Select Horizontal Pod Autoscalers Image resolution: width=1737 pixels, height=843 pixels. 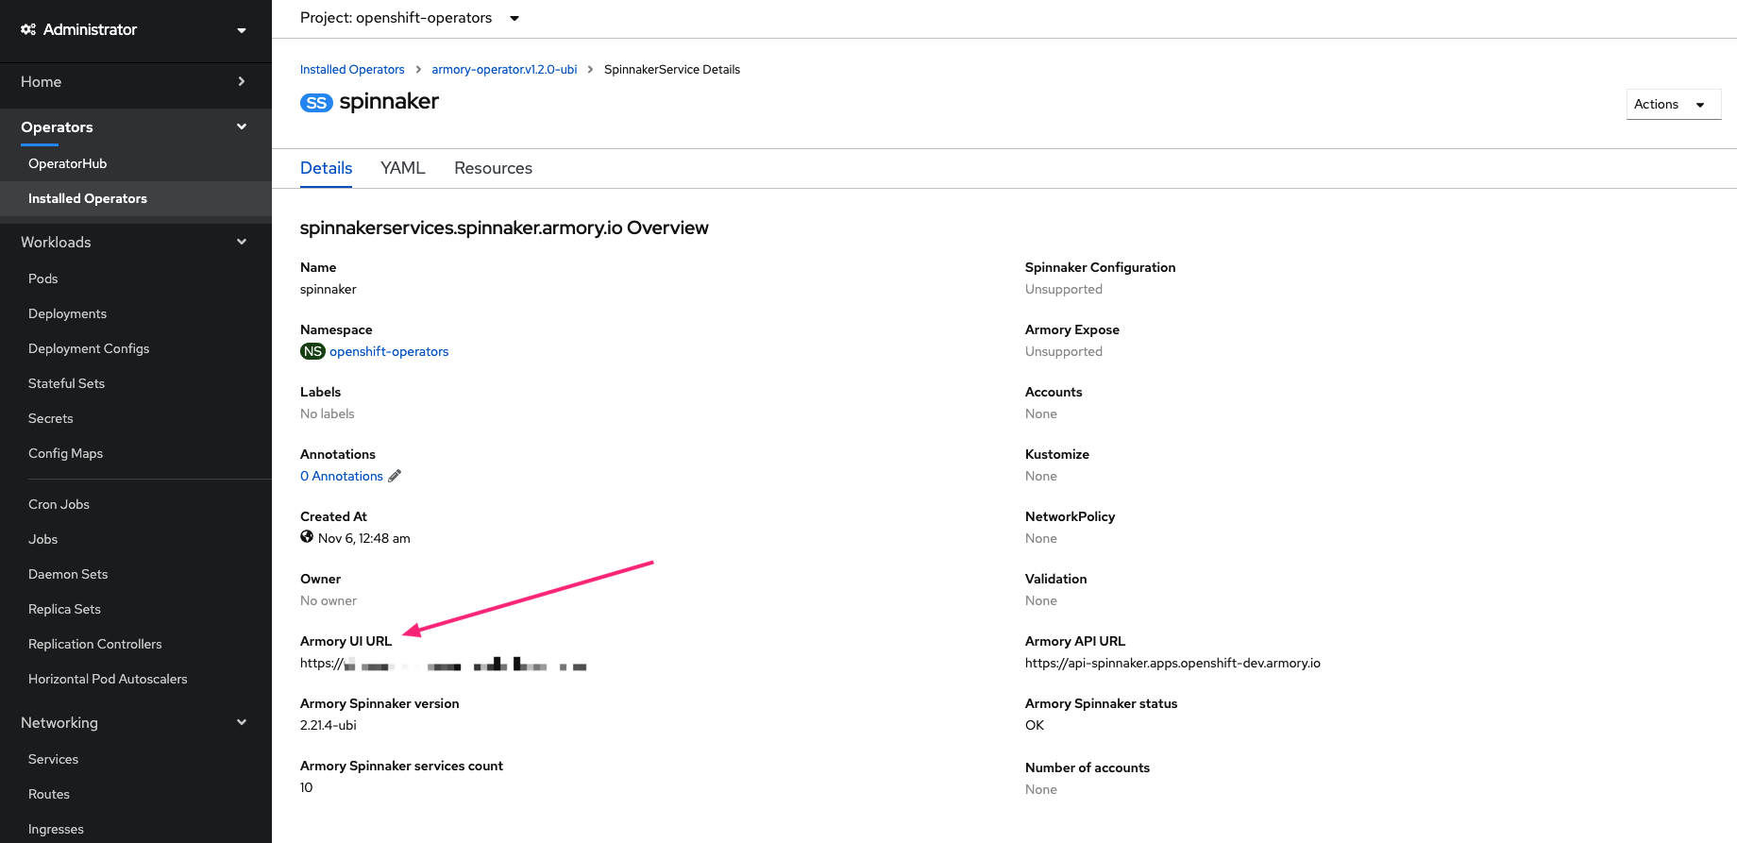(108, 679)
